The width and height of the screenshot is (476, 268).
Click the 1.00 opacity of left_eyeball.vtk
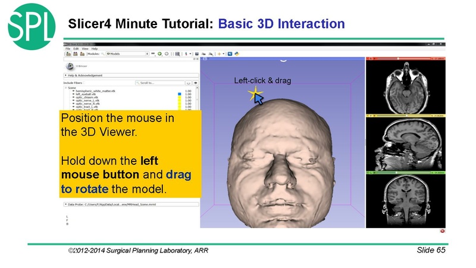click(188, 94)
